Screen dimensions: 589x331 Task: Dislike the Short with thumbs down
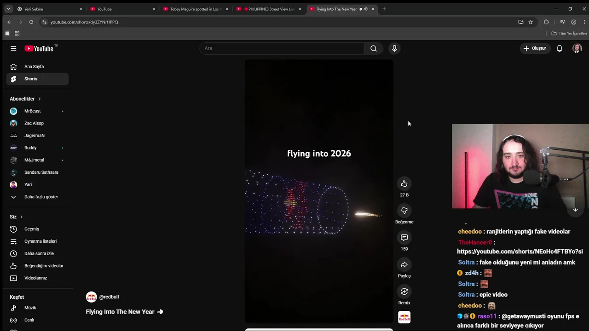click(404, 211)
